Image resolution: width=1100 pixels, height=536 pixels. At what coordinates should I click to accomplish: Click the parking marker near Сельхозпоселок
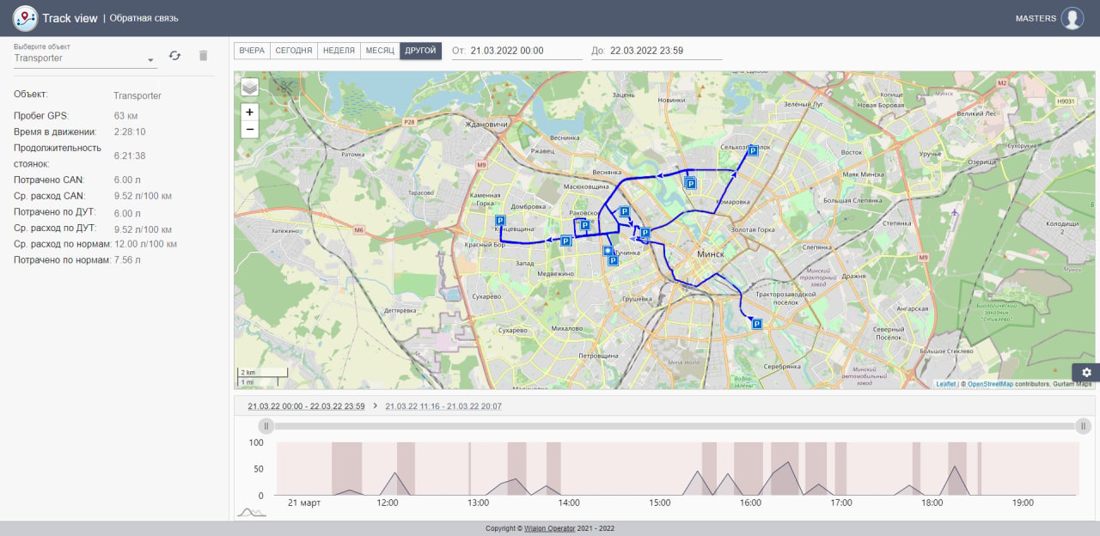(753, 150)
